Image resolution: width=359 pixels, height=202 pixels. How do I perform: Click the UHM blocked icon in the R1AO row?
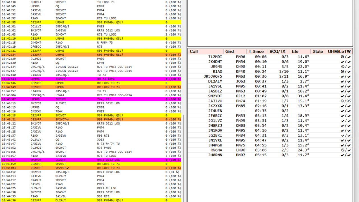coord(342,72)
